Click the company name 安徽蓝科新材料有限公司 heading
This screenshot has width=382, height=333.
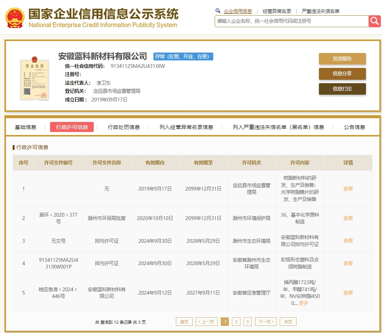[103, 56]
